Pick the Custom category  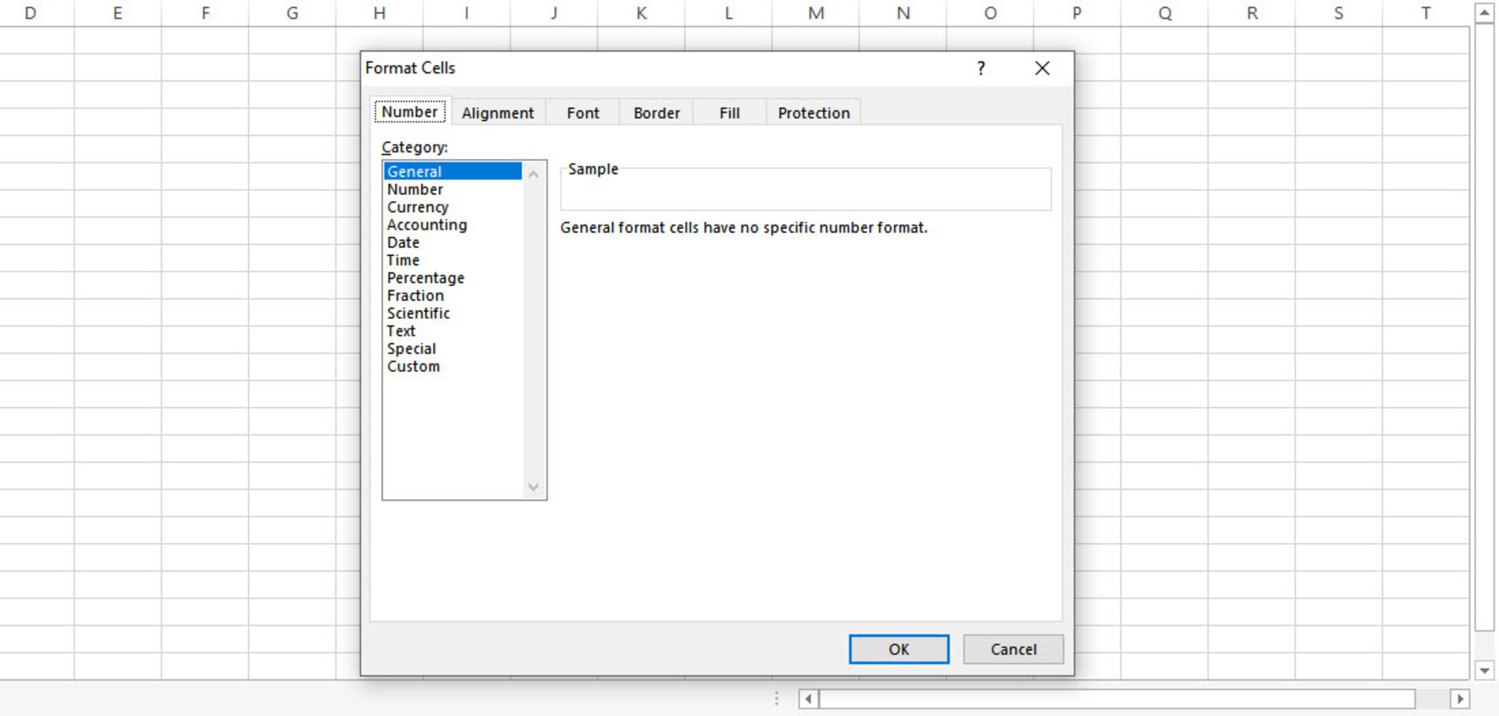[413, 367]
